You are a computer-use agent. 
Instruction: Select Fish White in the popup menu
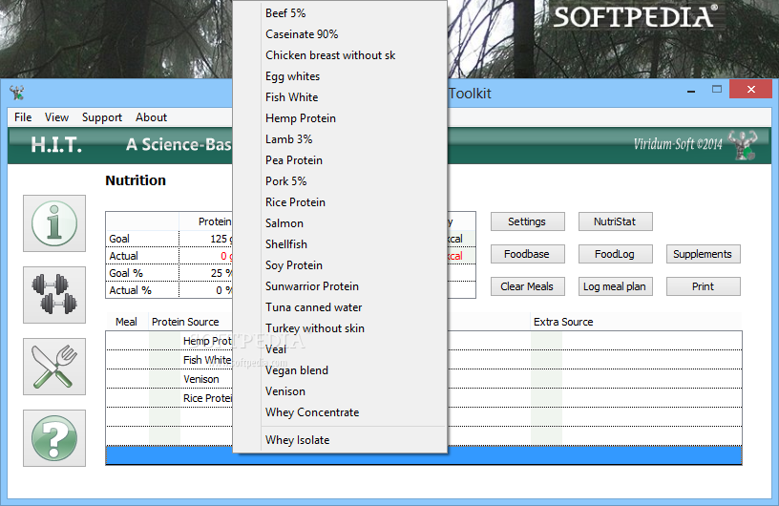pos(340,97)
